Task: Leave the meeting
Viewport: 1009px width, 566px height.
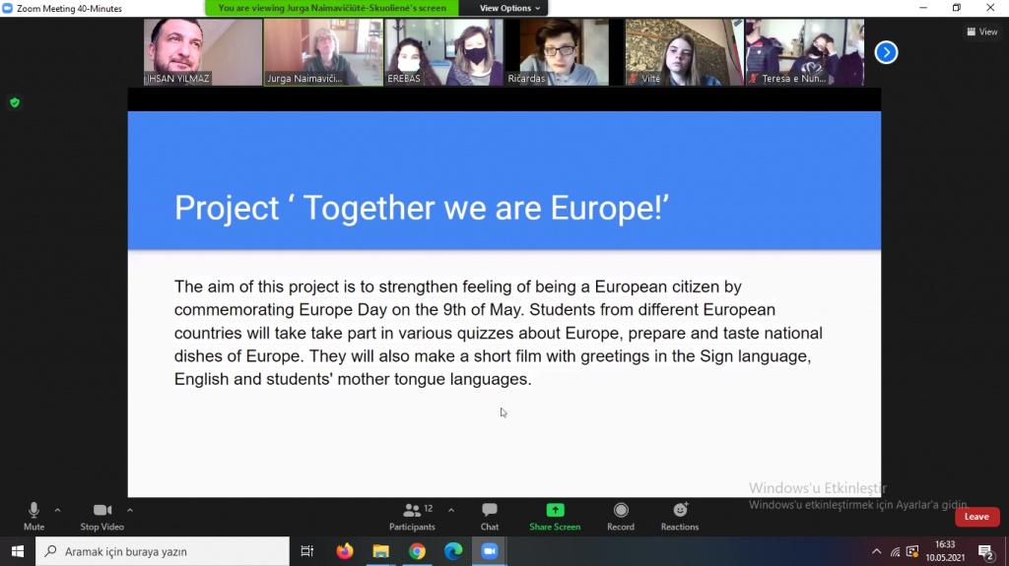Action: pyautogui.click(x=976, y=517)
